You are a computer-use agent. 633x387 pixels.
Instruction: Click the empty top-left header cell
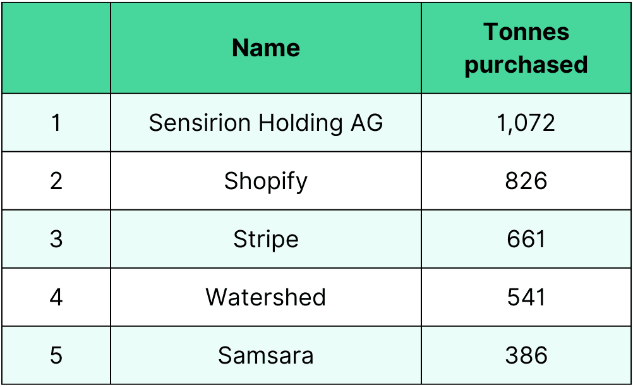pyautogui.click(x=56, y=48)
